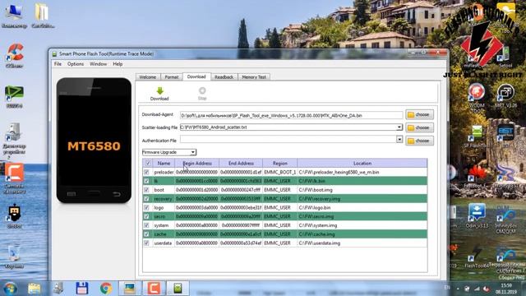The image size is (526, 296).
Task: Open File Explorer from the taskbar
Action: click(x=35, y=289)
